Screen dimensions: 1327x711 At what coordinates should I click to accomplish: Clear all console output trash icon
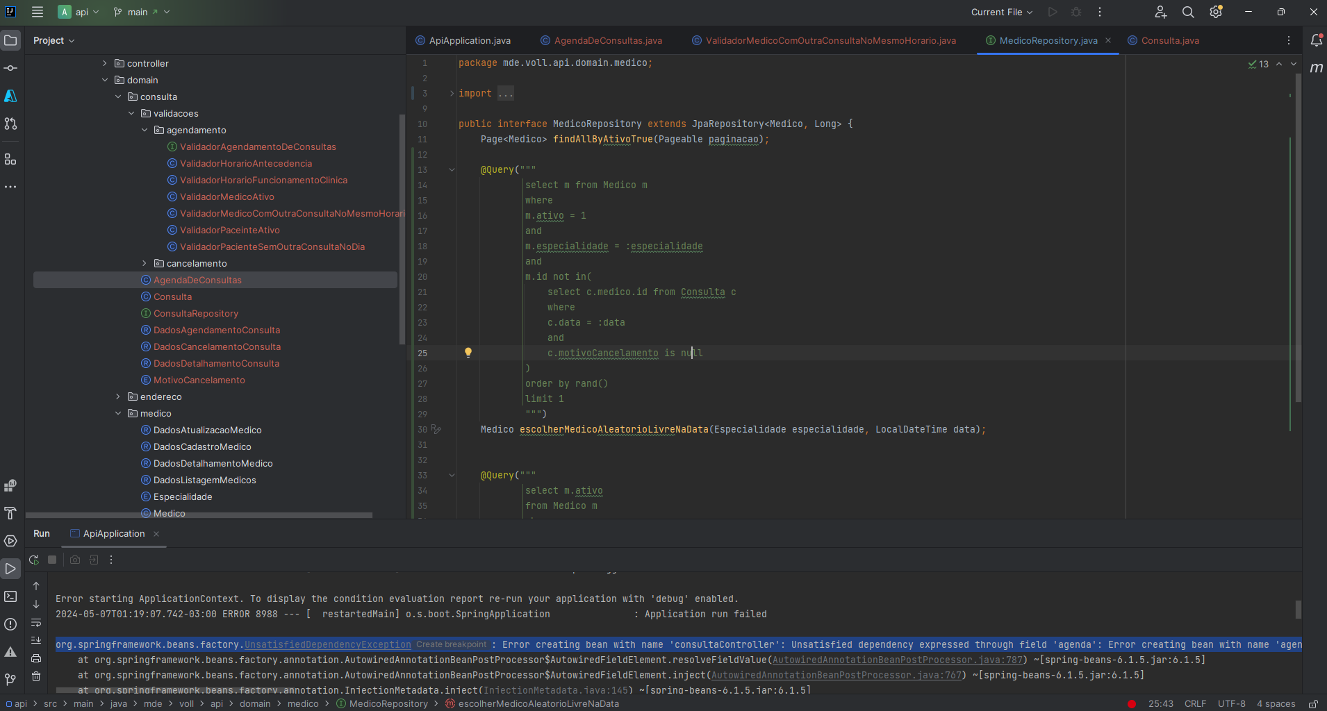(36, 676)
